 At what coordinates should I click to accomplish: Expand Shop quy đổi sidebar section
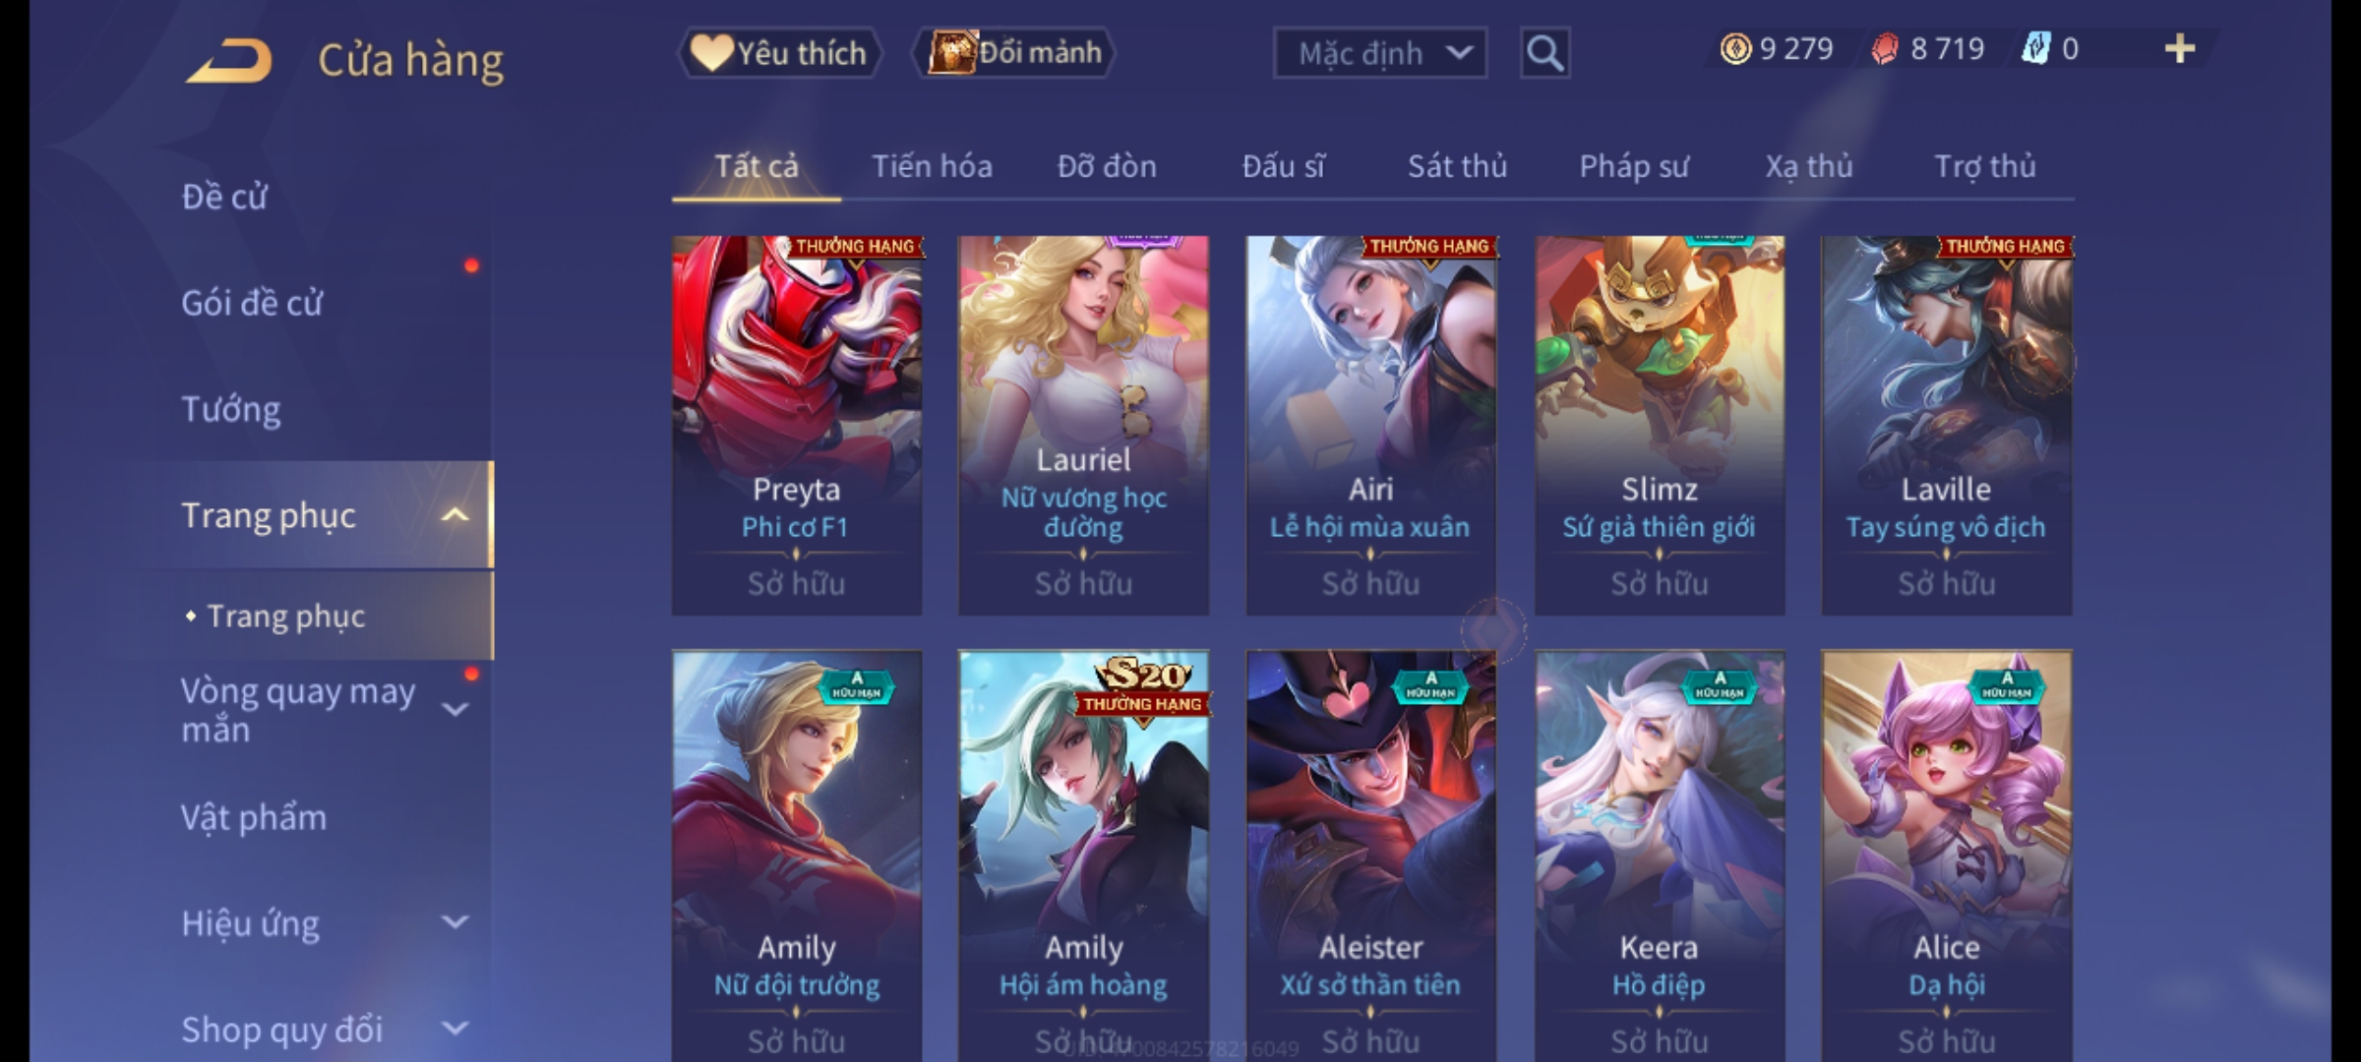pos(455,1029)
